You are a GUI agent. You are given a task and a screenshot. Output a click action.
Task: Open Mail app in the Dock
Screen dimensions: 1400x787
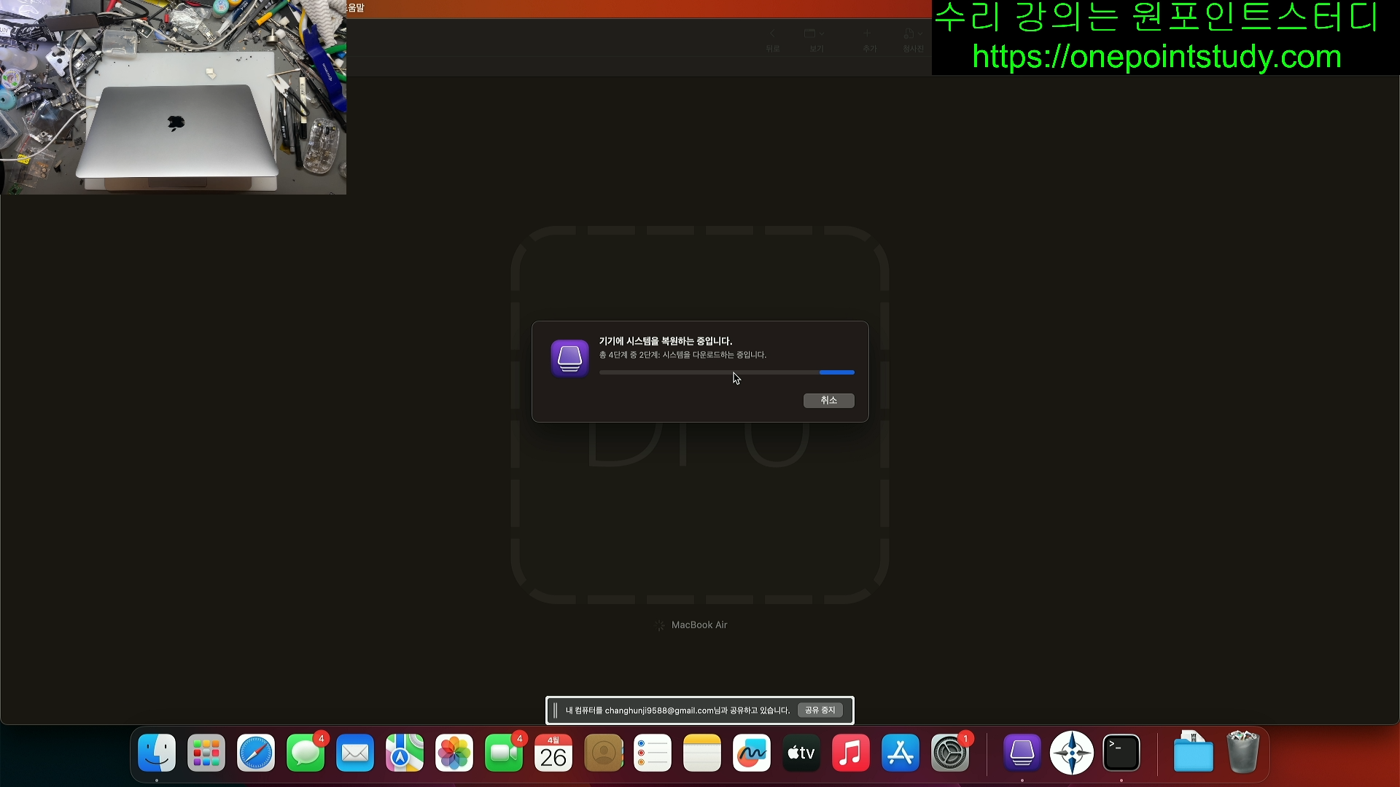tap(355, 753)
